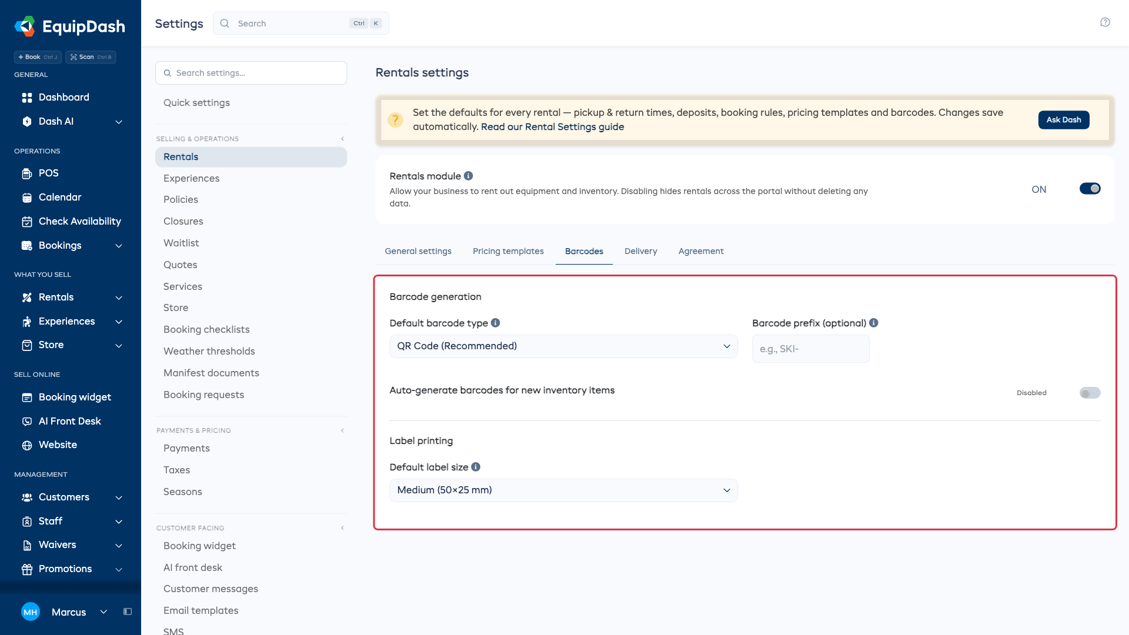1129x635 pixels.
Task: Click info icon beside Barcode prefix
Action: [874, 323]
